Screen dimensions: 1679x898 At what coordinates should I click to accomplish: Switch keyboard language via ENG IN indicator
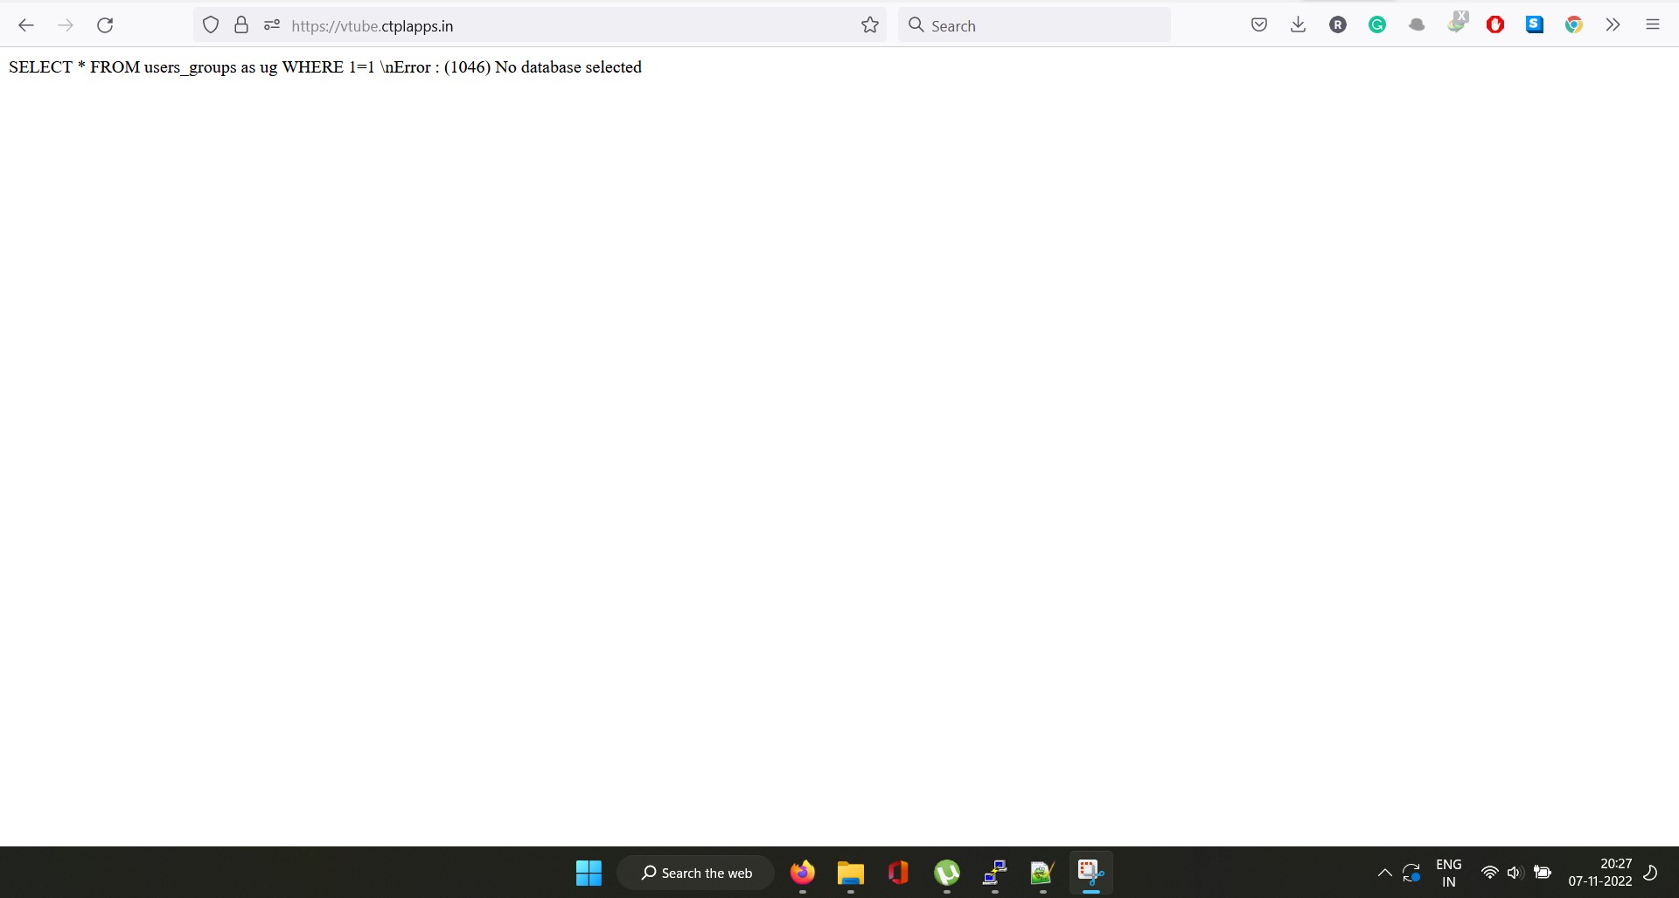1448,872
